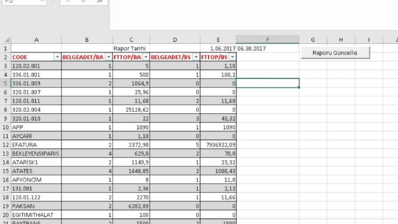This screenshot has width=398, height=224.
Task: Open the BELGEADET/BA filter dropdown
Action: 108,57
